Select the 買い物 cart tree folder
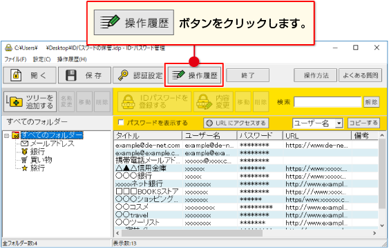The width and height of the screenshot is (389, 249). pyautogui.click(x=37, y=160)
